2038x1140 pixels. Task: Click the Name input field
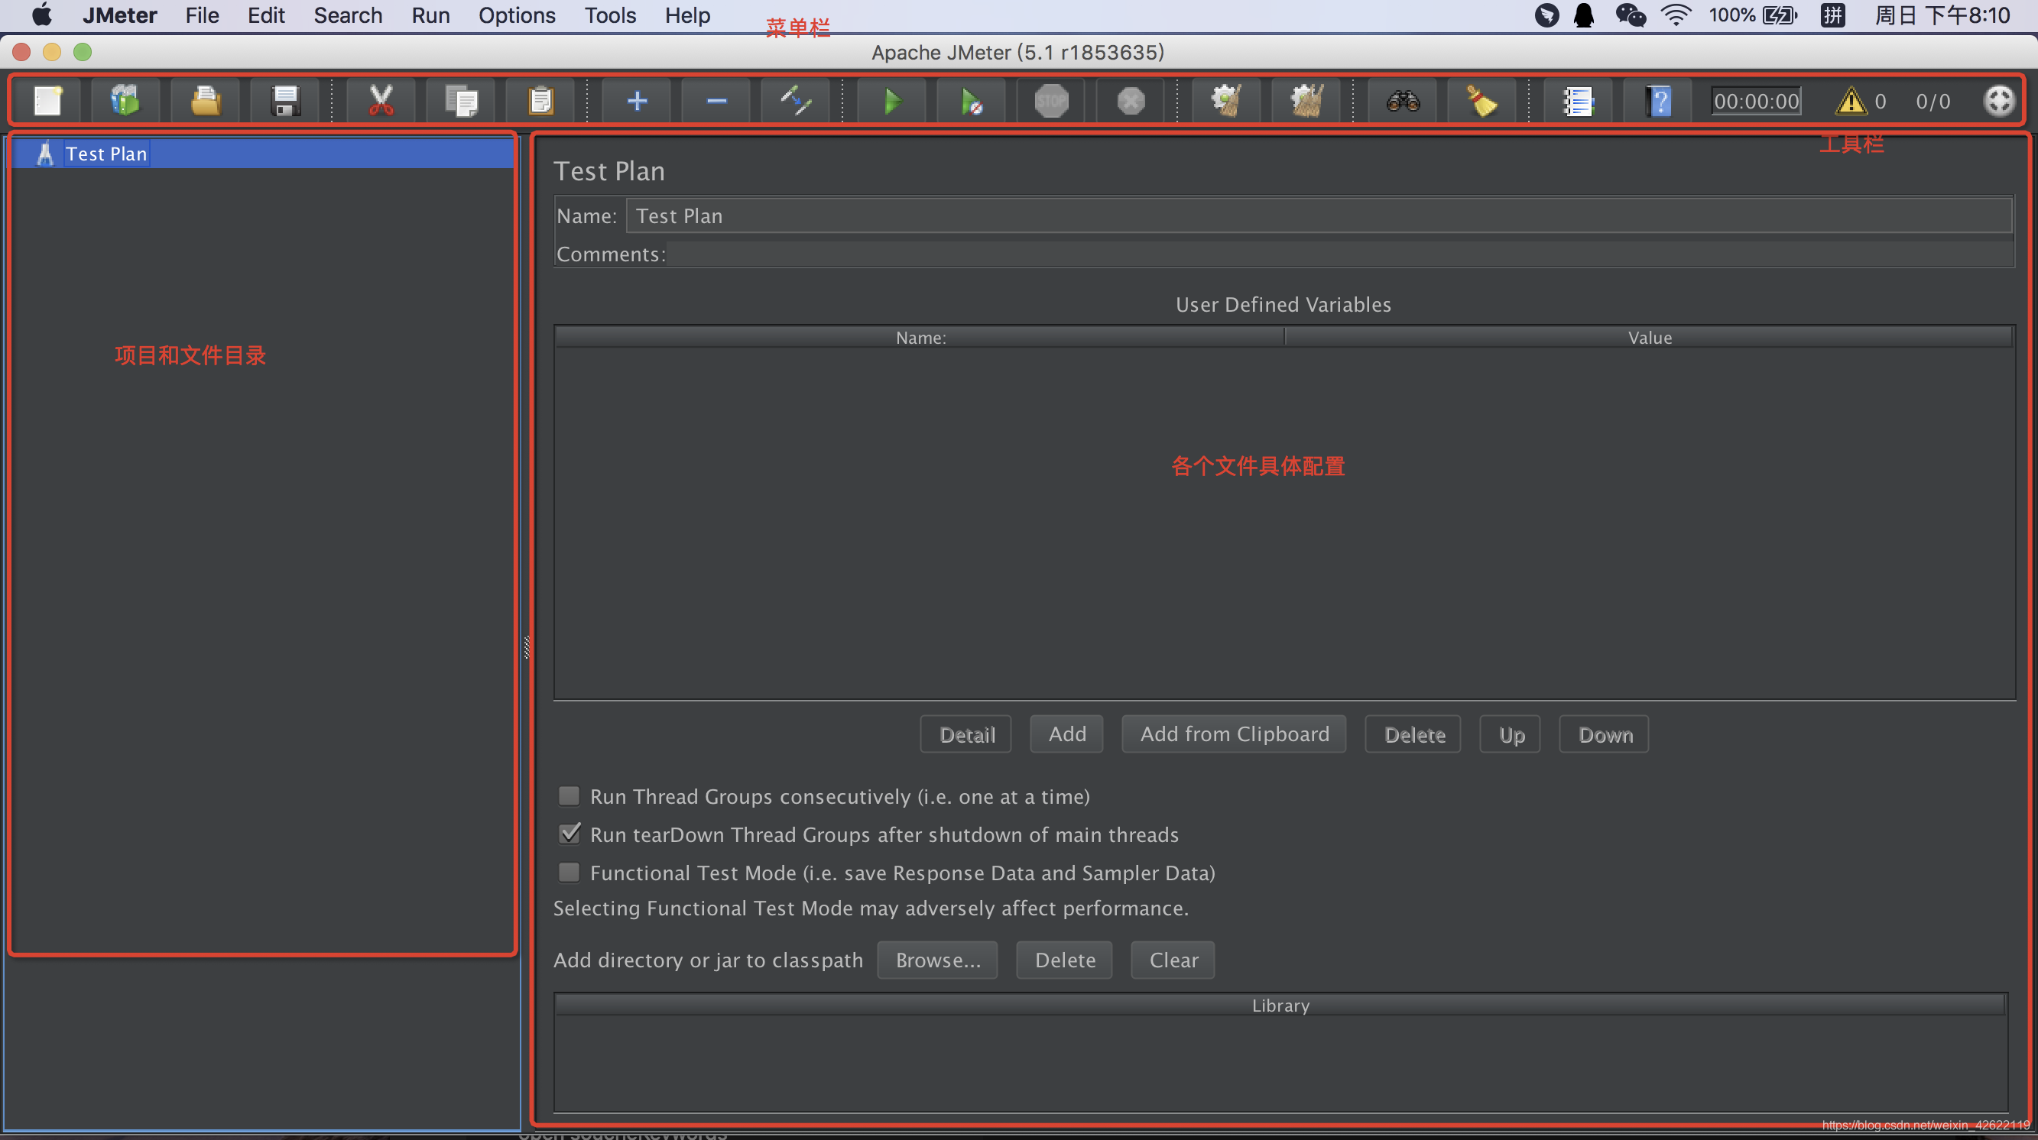(x=1319, y=215)
